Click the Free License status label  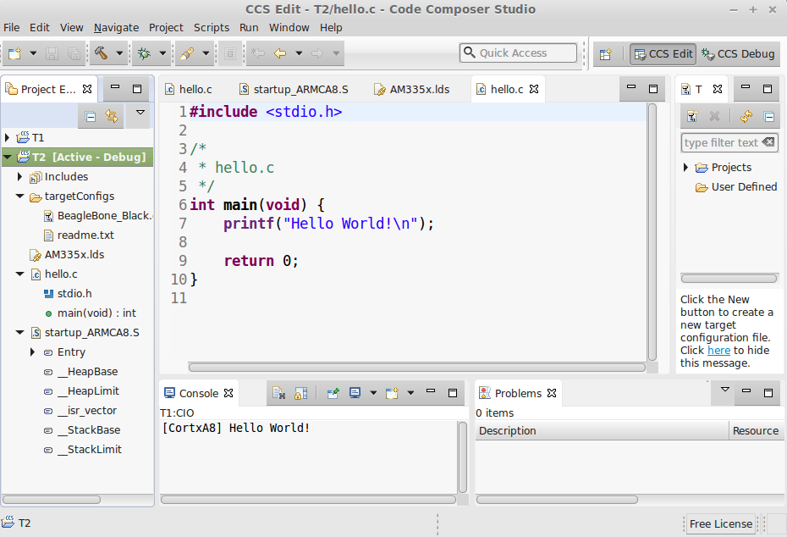pos(721,524)
